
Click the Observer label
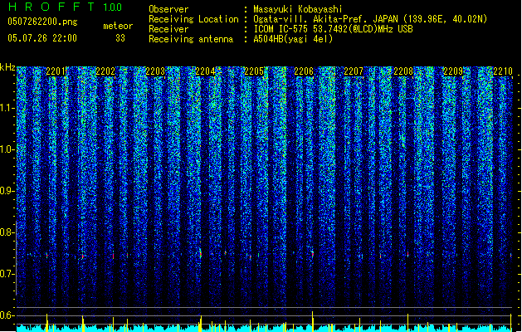tap(168, 9)
